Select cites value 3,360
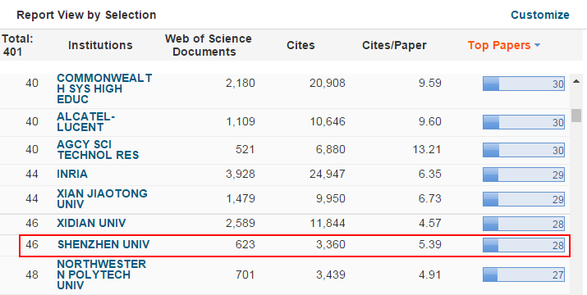587x295 pixels. tap(331, 244)
